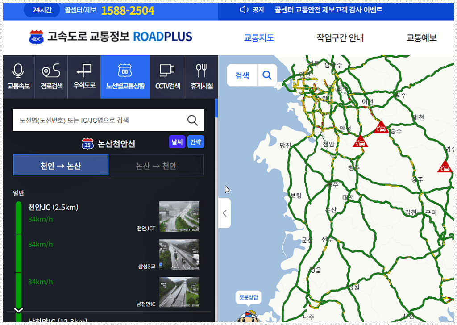Toggle 간략 simple view
457x325 pixels.
click(195, 142)
